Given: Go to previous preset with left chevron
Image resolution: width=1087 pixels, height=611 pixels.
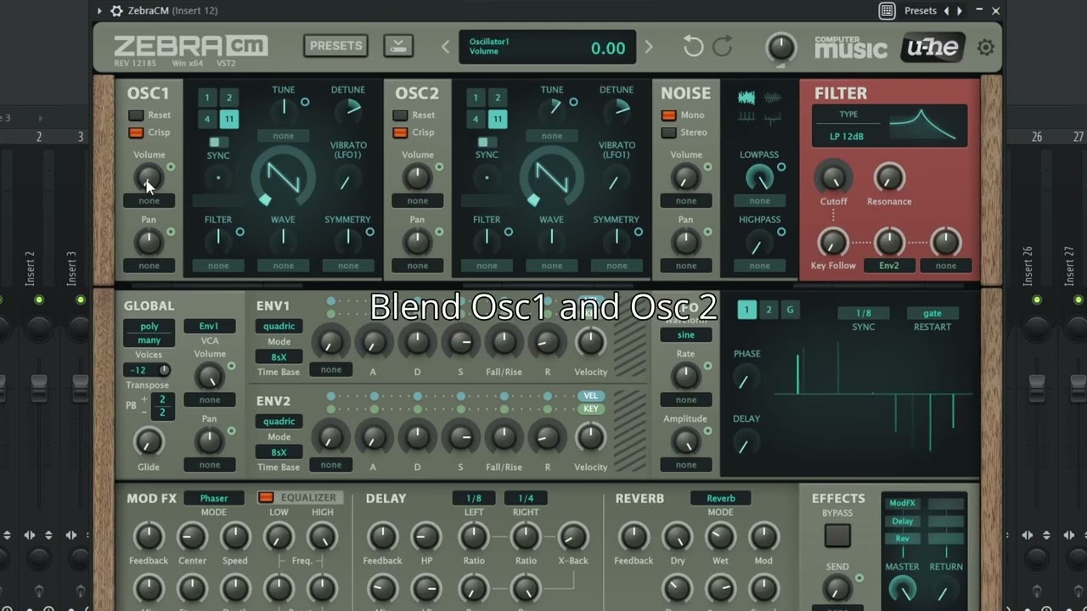Looking at the screenshot, I should [446, 48].
